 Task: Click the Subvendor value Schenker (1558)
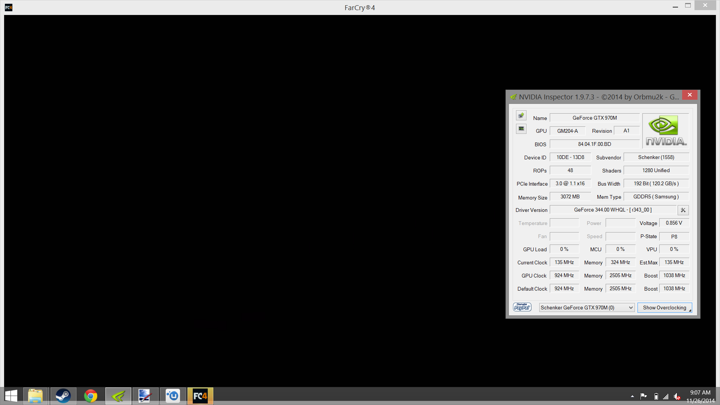coord(656,157)
